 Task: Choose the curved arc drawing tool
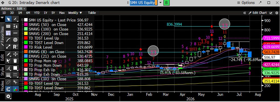(9, 40)
